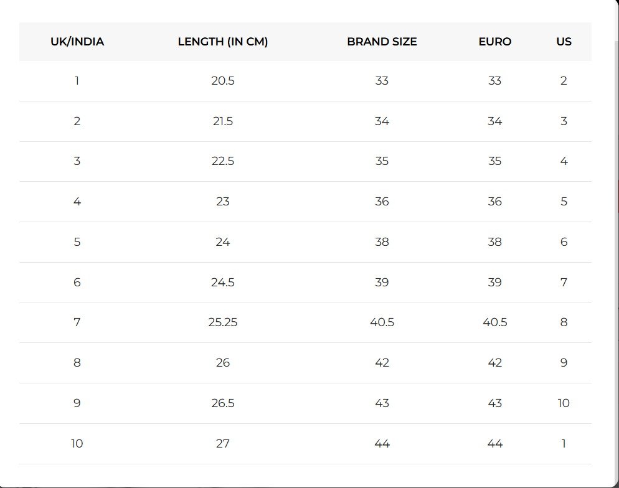Select UK/India size 1 cell

(77, 80)
